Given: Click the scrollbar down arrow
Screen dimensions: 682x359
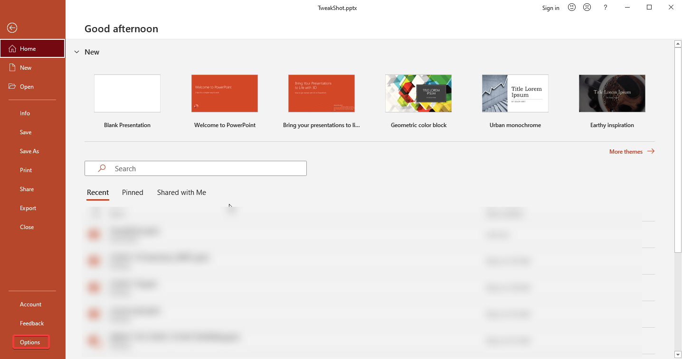Looking at the screenshot, I should pos(678,354).
